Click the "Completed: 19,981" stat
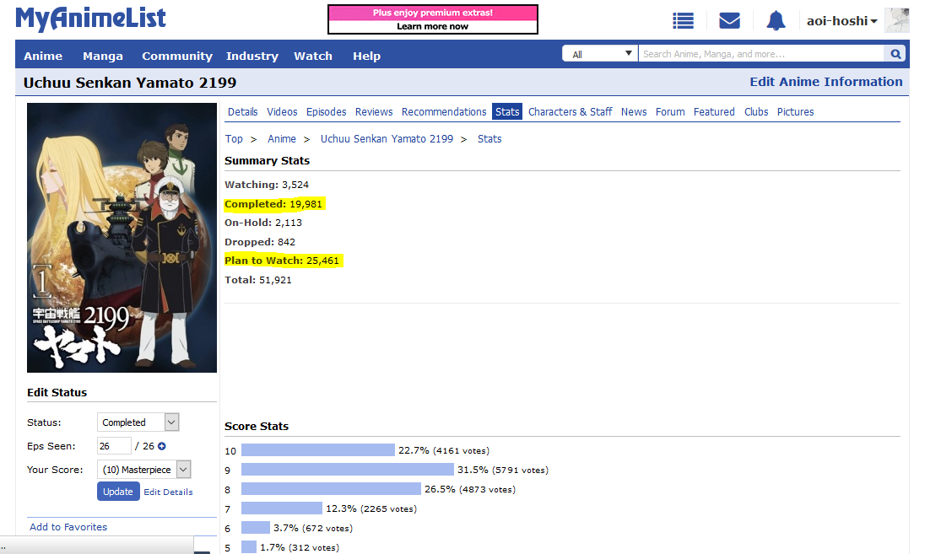 (x=273, y=204)
